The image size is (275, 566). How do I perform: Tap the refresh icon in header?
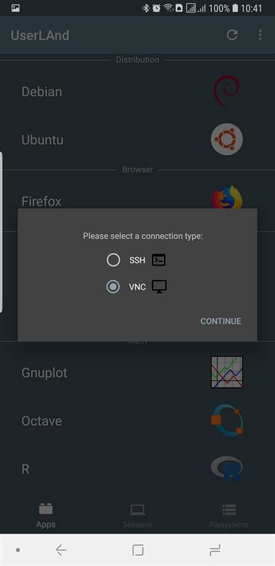click(x=232, y=35)
